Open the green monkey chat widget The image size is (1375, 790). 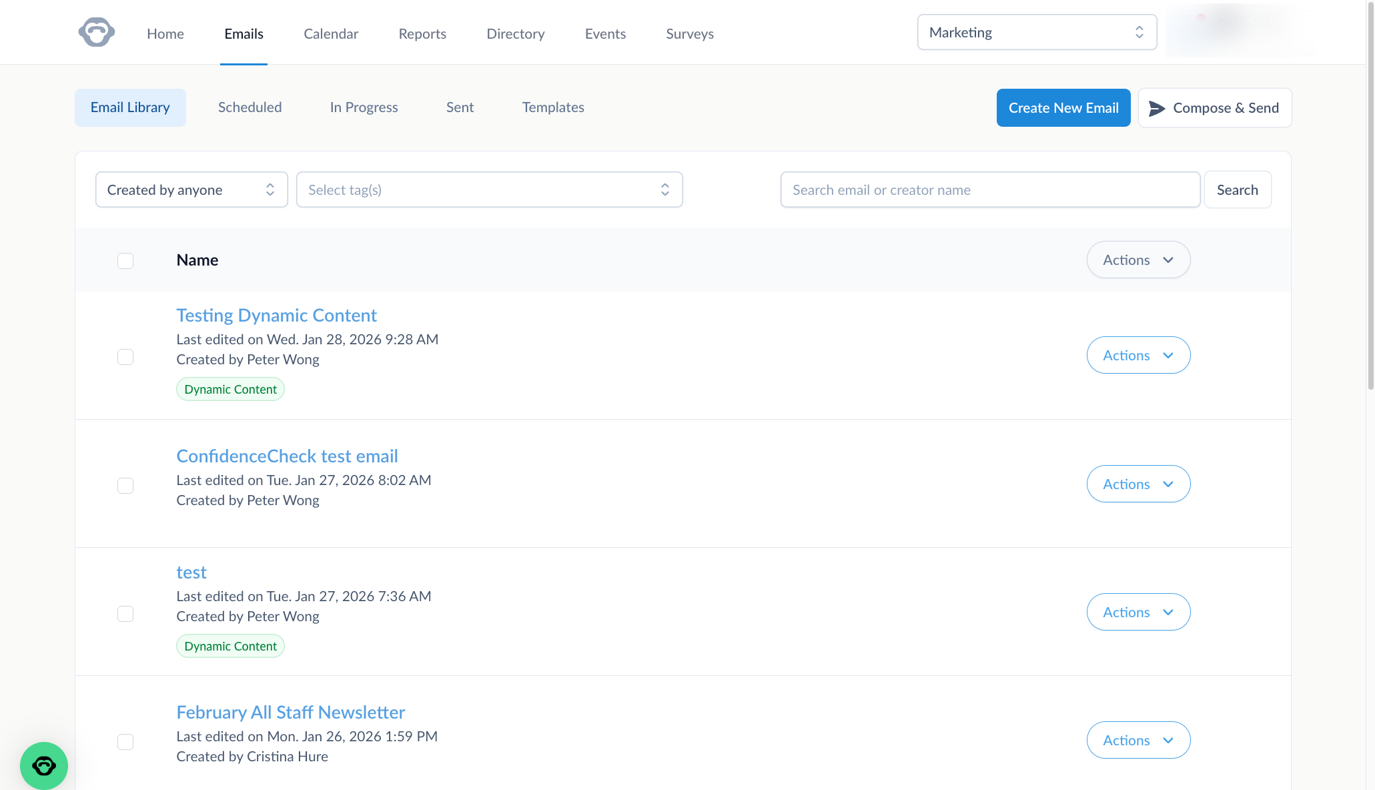click(x=44, y=765)
